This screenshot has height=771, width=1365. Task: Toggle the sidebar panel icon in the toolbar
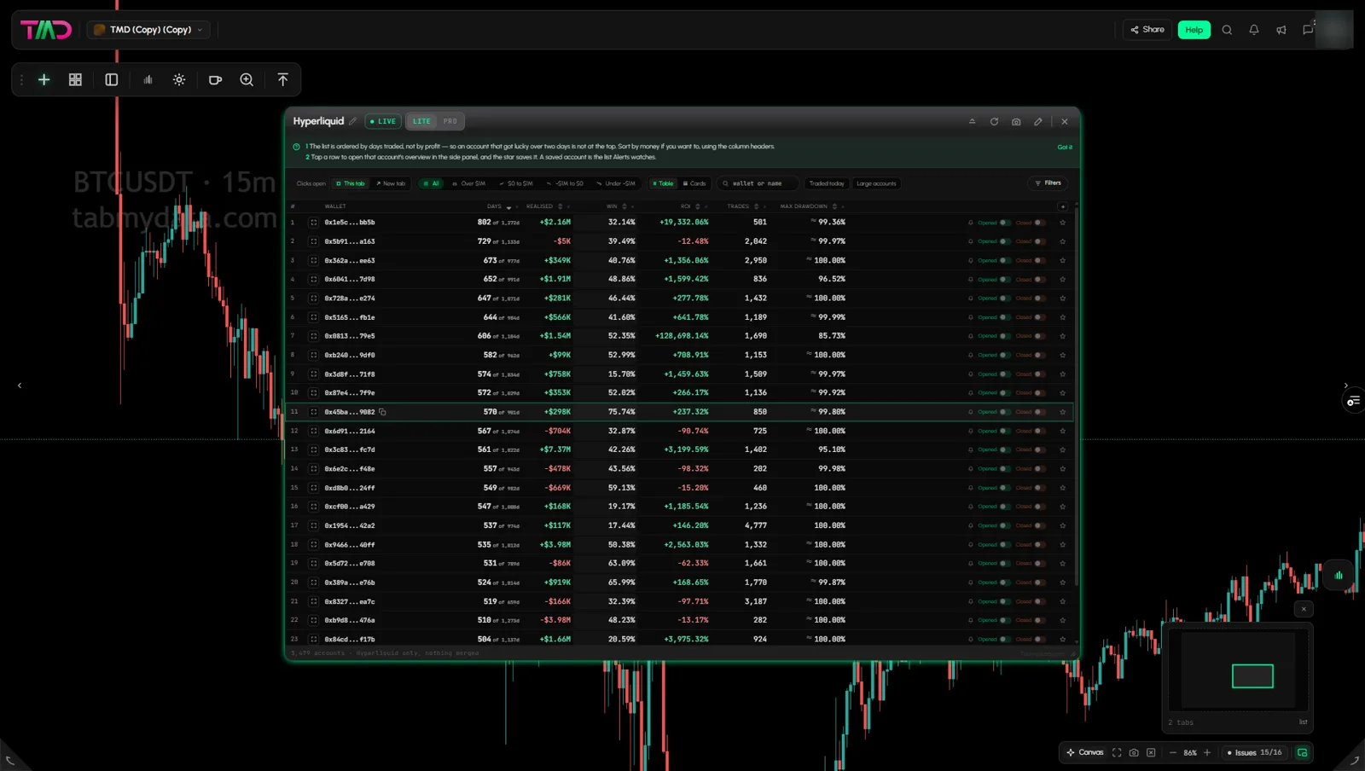point(111,79)
